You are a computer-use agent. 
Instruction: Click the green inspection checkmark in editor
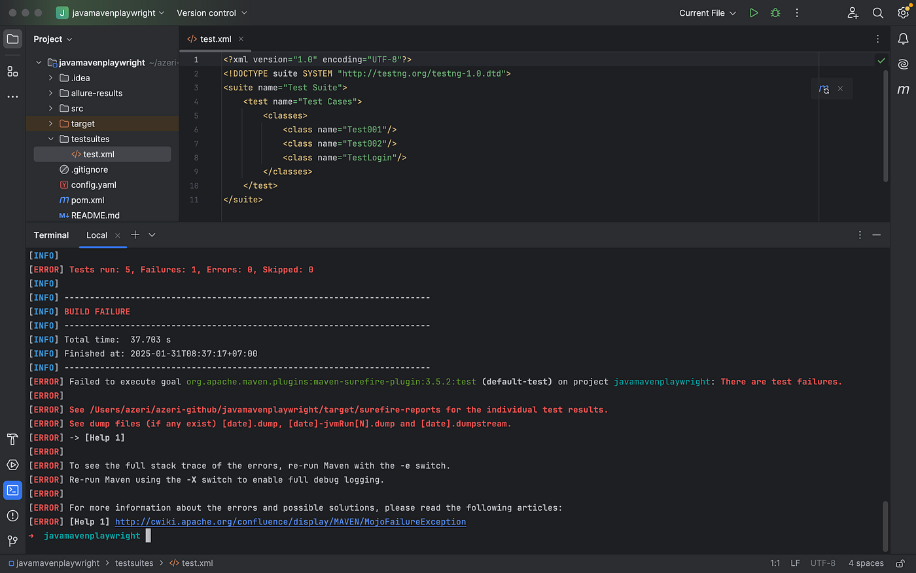coord(881,60)
